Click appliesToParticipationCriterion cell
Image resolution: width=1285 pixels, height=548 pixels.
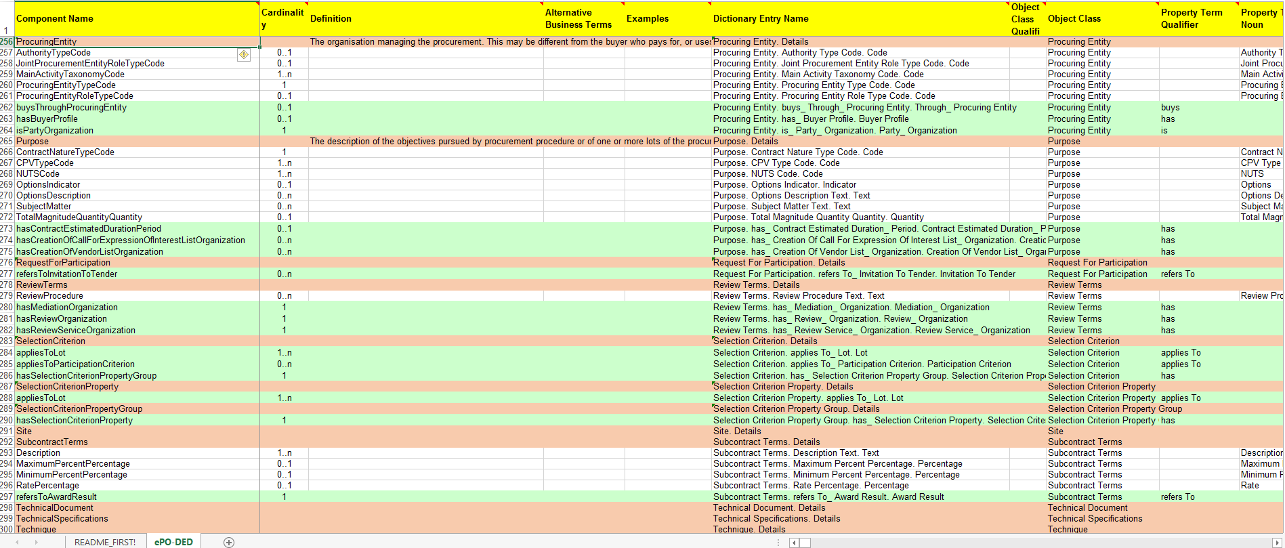click(137, 364)
